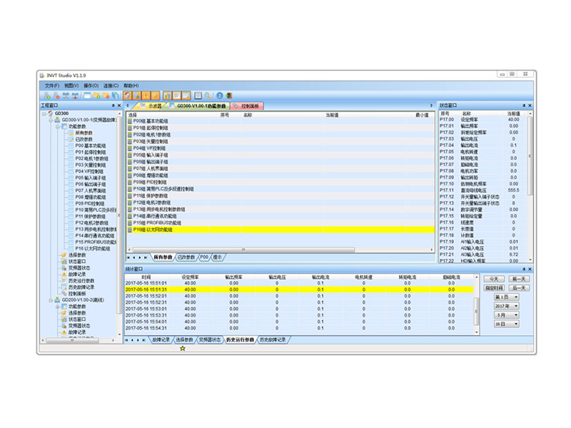Click the 今天 button

(x=494, y=279)
